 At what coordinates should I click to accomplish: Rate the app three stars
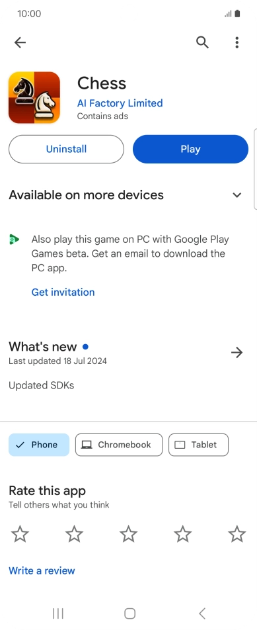(128, 535)
